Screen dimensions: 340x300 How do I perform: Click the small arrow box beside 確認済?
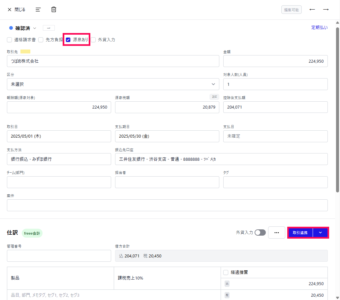(x=49, y=28)
